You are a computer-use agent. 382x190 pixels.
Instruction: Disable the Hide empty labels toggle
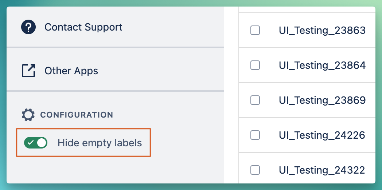[36, 143]
